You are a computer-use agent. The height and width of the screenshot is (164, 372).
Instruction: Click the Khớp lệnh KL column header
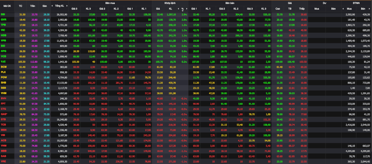tap(170, 9)
